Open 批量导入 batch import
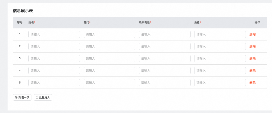The height and width of the screenshot is (113, 272). click(43, 98)
